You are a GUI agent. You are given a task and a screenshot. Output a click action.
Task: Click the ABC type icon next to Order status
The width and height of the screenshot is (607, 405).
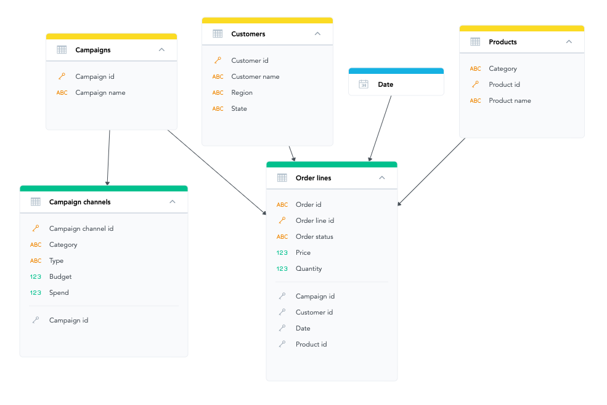[x=282, y=236]
